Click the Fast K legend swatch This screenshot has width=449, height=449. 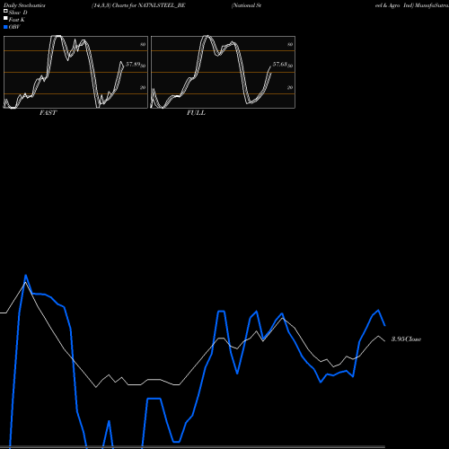[5, 18]
